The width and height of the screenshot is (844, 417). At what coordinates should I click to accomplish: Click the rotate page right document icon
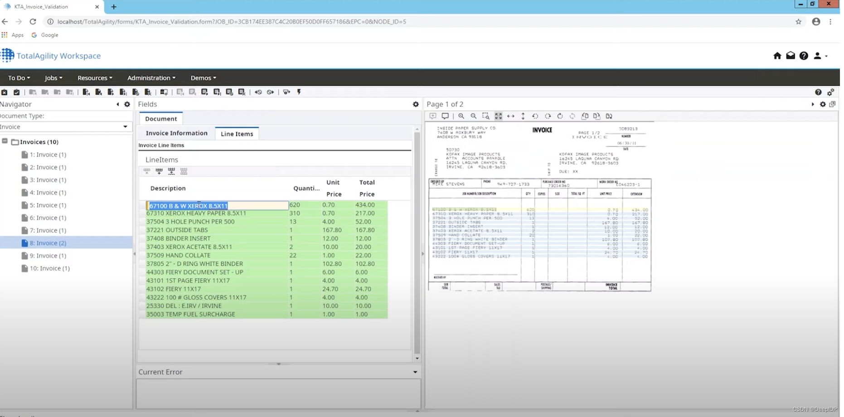[597, 116]
